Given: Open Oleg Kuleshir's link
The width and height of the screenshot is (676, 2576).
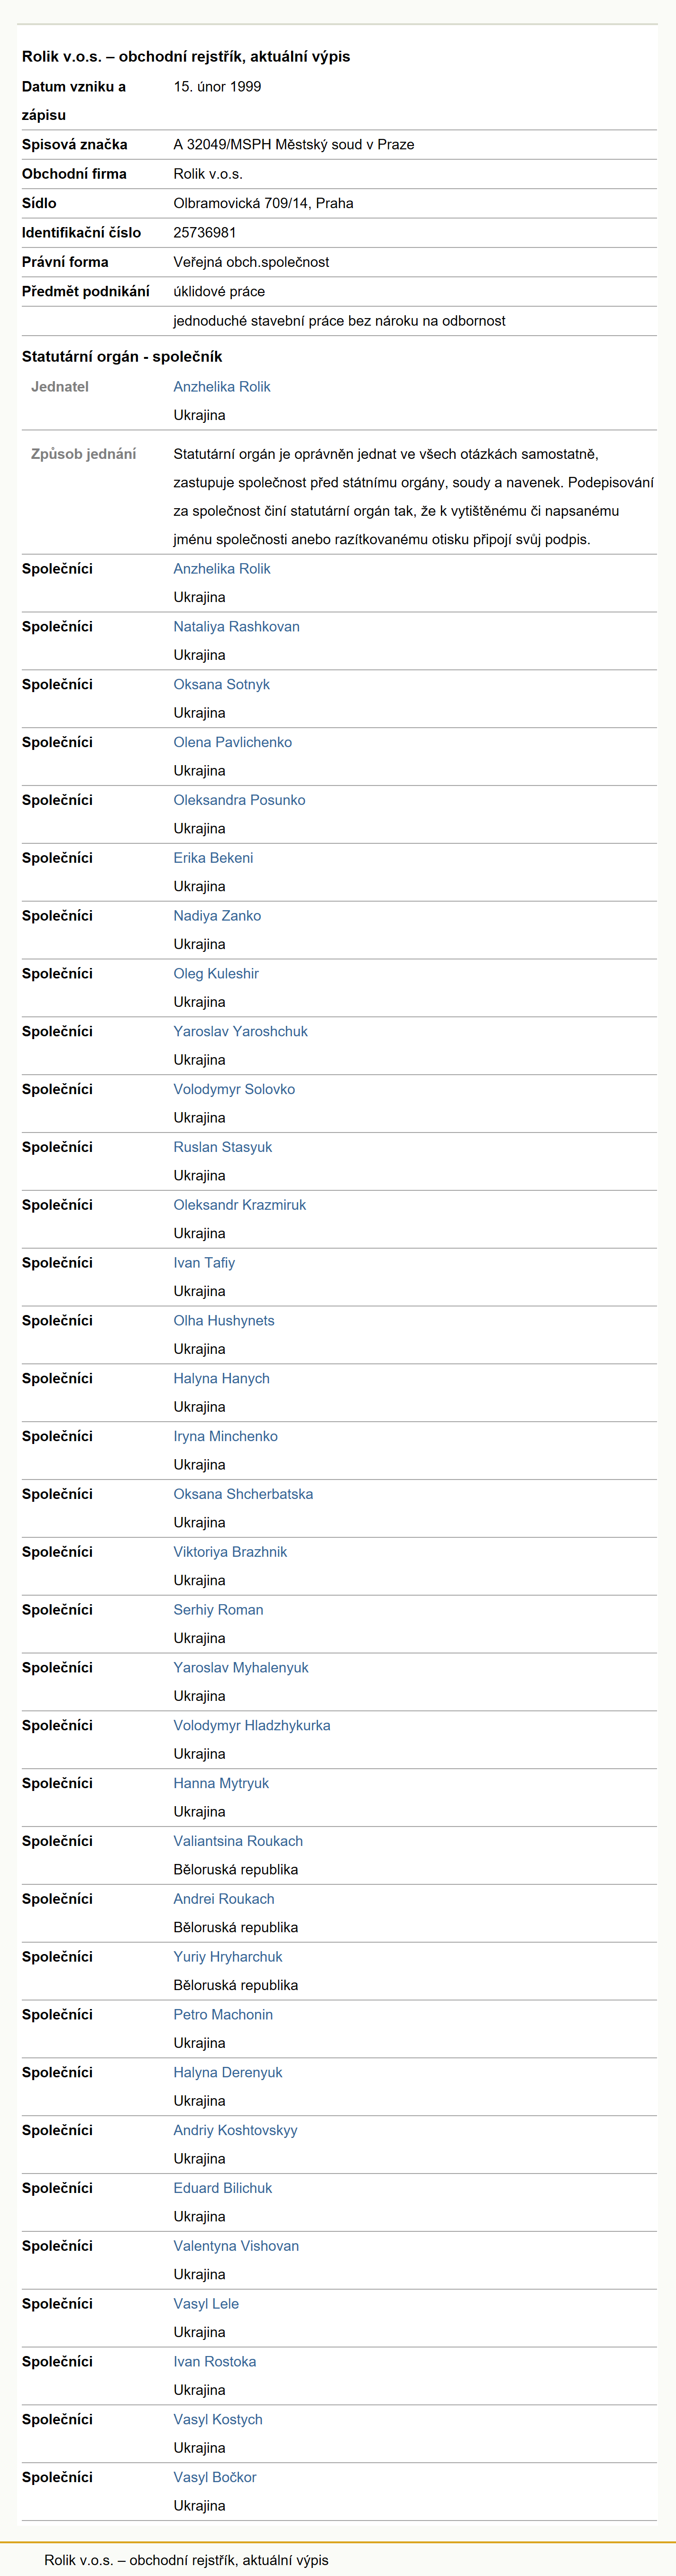Looking at the screenshot, I should coord(216,974).
